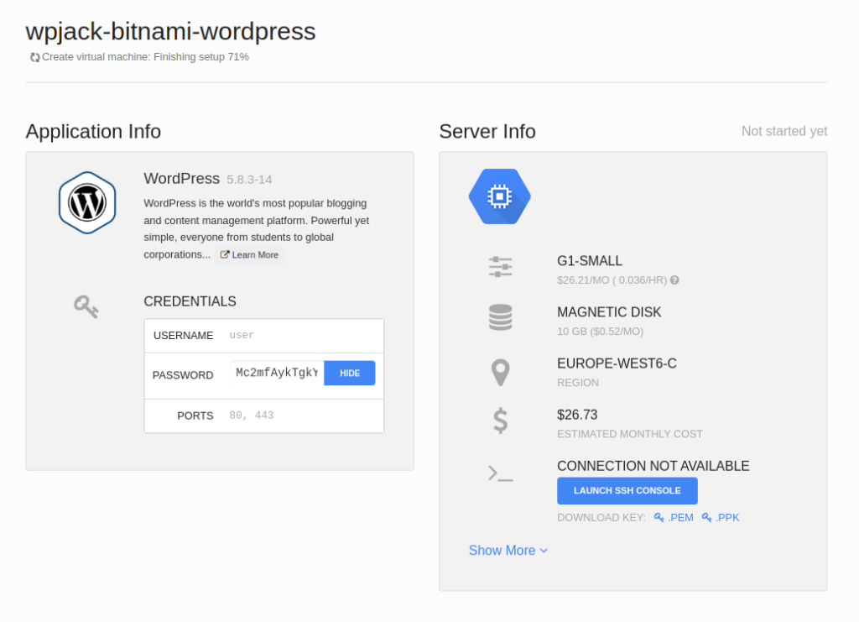The height and width of the screenshot is (622, 859).
Task: Hide the password with the HIDE button
Action: point(350,374)
